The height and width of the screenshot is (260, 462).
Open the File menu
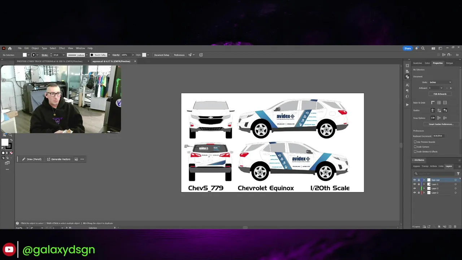tap(20, 48)
